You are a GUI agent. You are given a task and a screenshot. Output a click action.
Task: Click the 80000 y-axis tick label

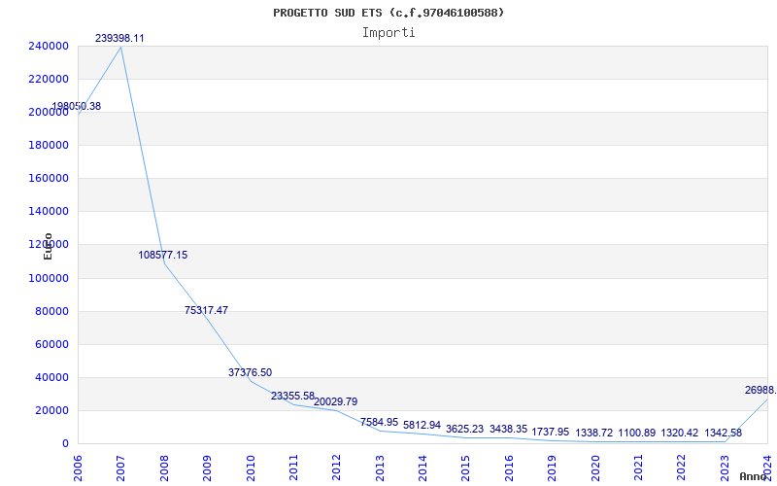52,311
